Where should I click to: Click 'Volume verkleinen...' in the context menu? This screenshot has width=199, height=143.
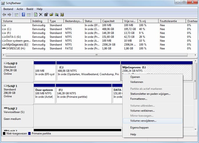[143, 110]
